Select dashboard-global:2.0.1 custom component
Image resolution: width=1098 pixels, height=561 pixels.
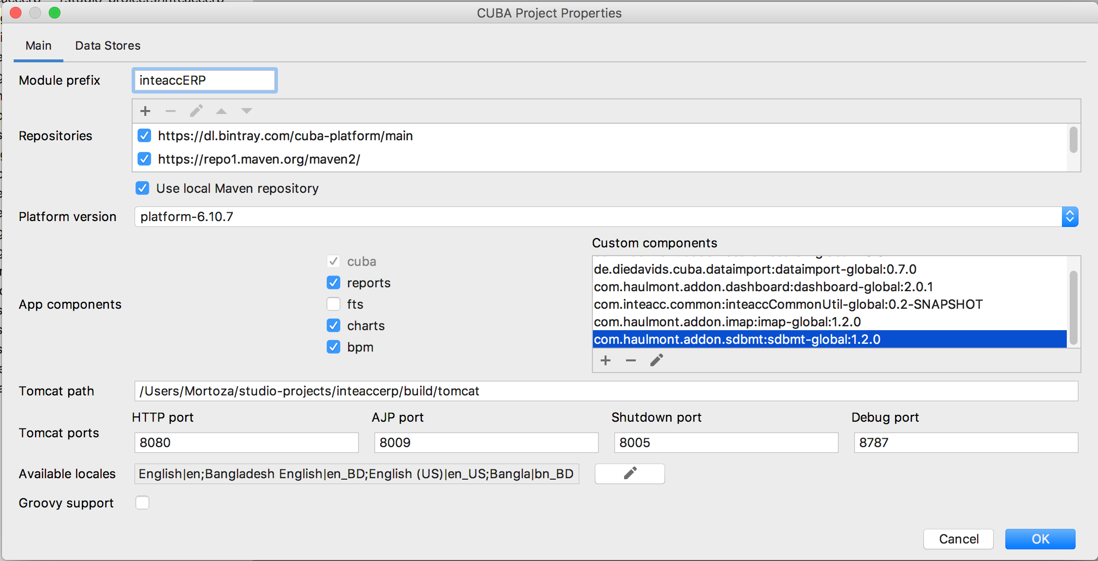click(x=830, y=287)
